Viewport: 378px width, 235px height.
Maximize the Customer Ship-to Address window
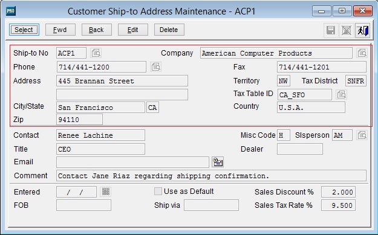[342, 11]
